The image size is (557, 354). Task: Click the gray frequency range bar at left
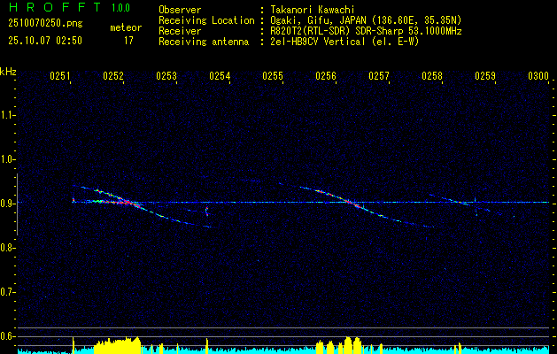(x=17, y=204)
